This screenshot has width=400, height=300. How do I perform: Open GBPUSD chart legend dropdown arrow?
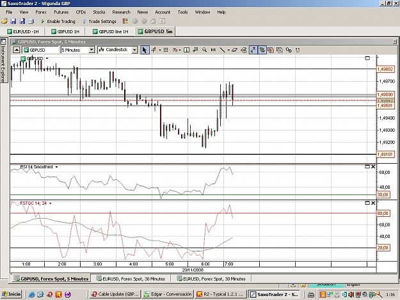(47, 58)
